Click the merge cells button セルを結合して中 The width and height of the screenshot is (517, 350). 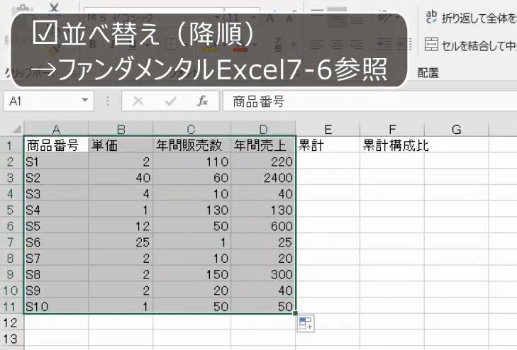[x=470, y=45]
